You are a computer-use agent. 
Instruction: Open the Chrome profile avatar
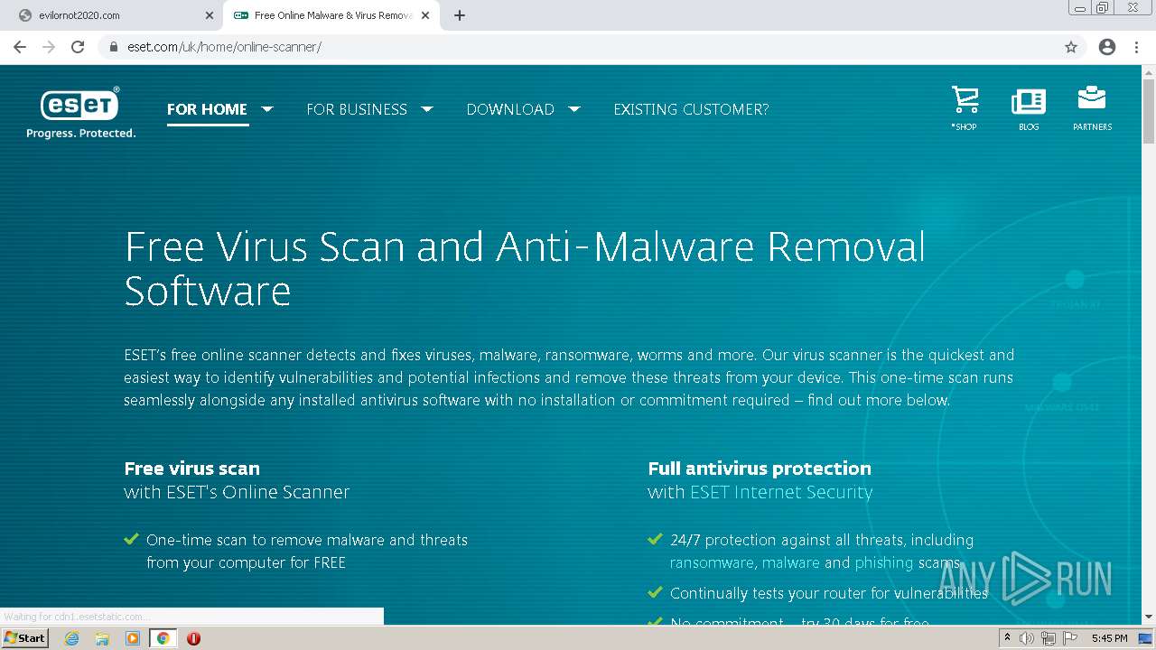[x=1107, y=47]
